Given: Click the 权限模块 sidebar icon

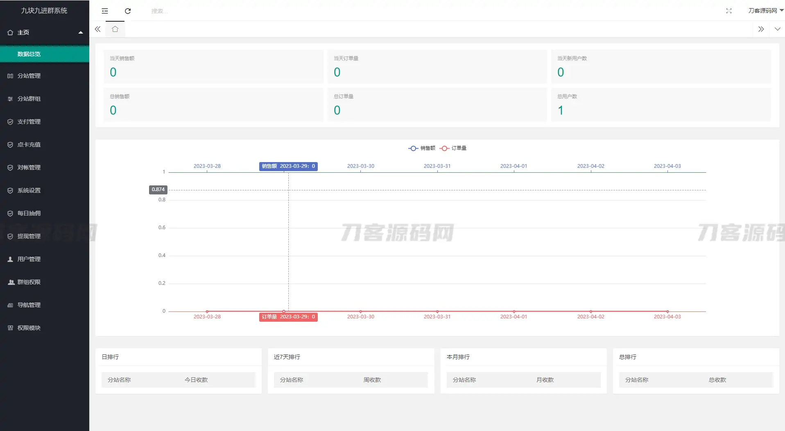Looking at the screenshot, I should tap(10, 327).
